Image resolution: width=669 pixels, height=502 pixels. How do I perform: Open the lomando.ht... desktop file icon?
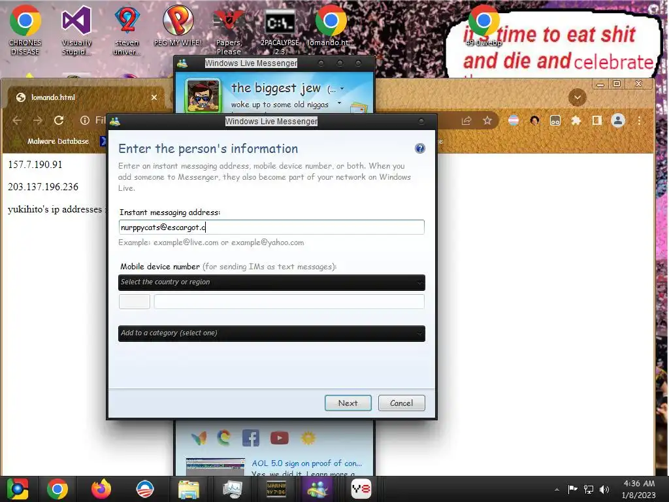[x=331, y=25]
